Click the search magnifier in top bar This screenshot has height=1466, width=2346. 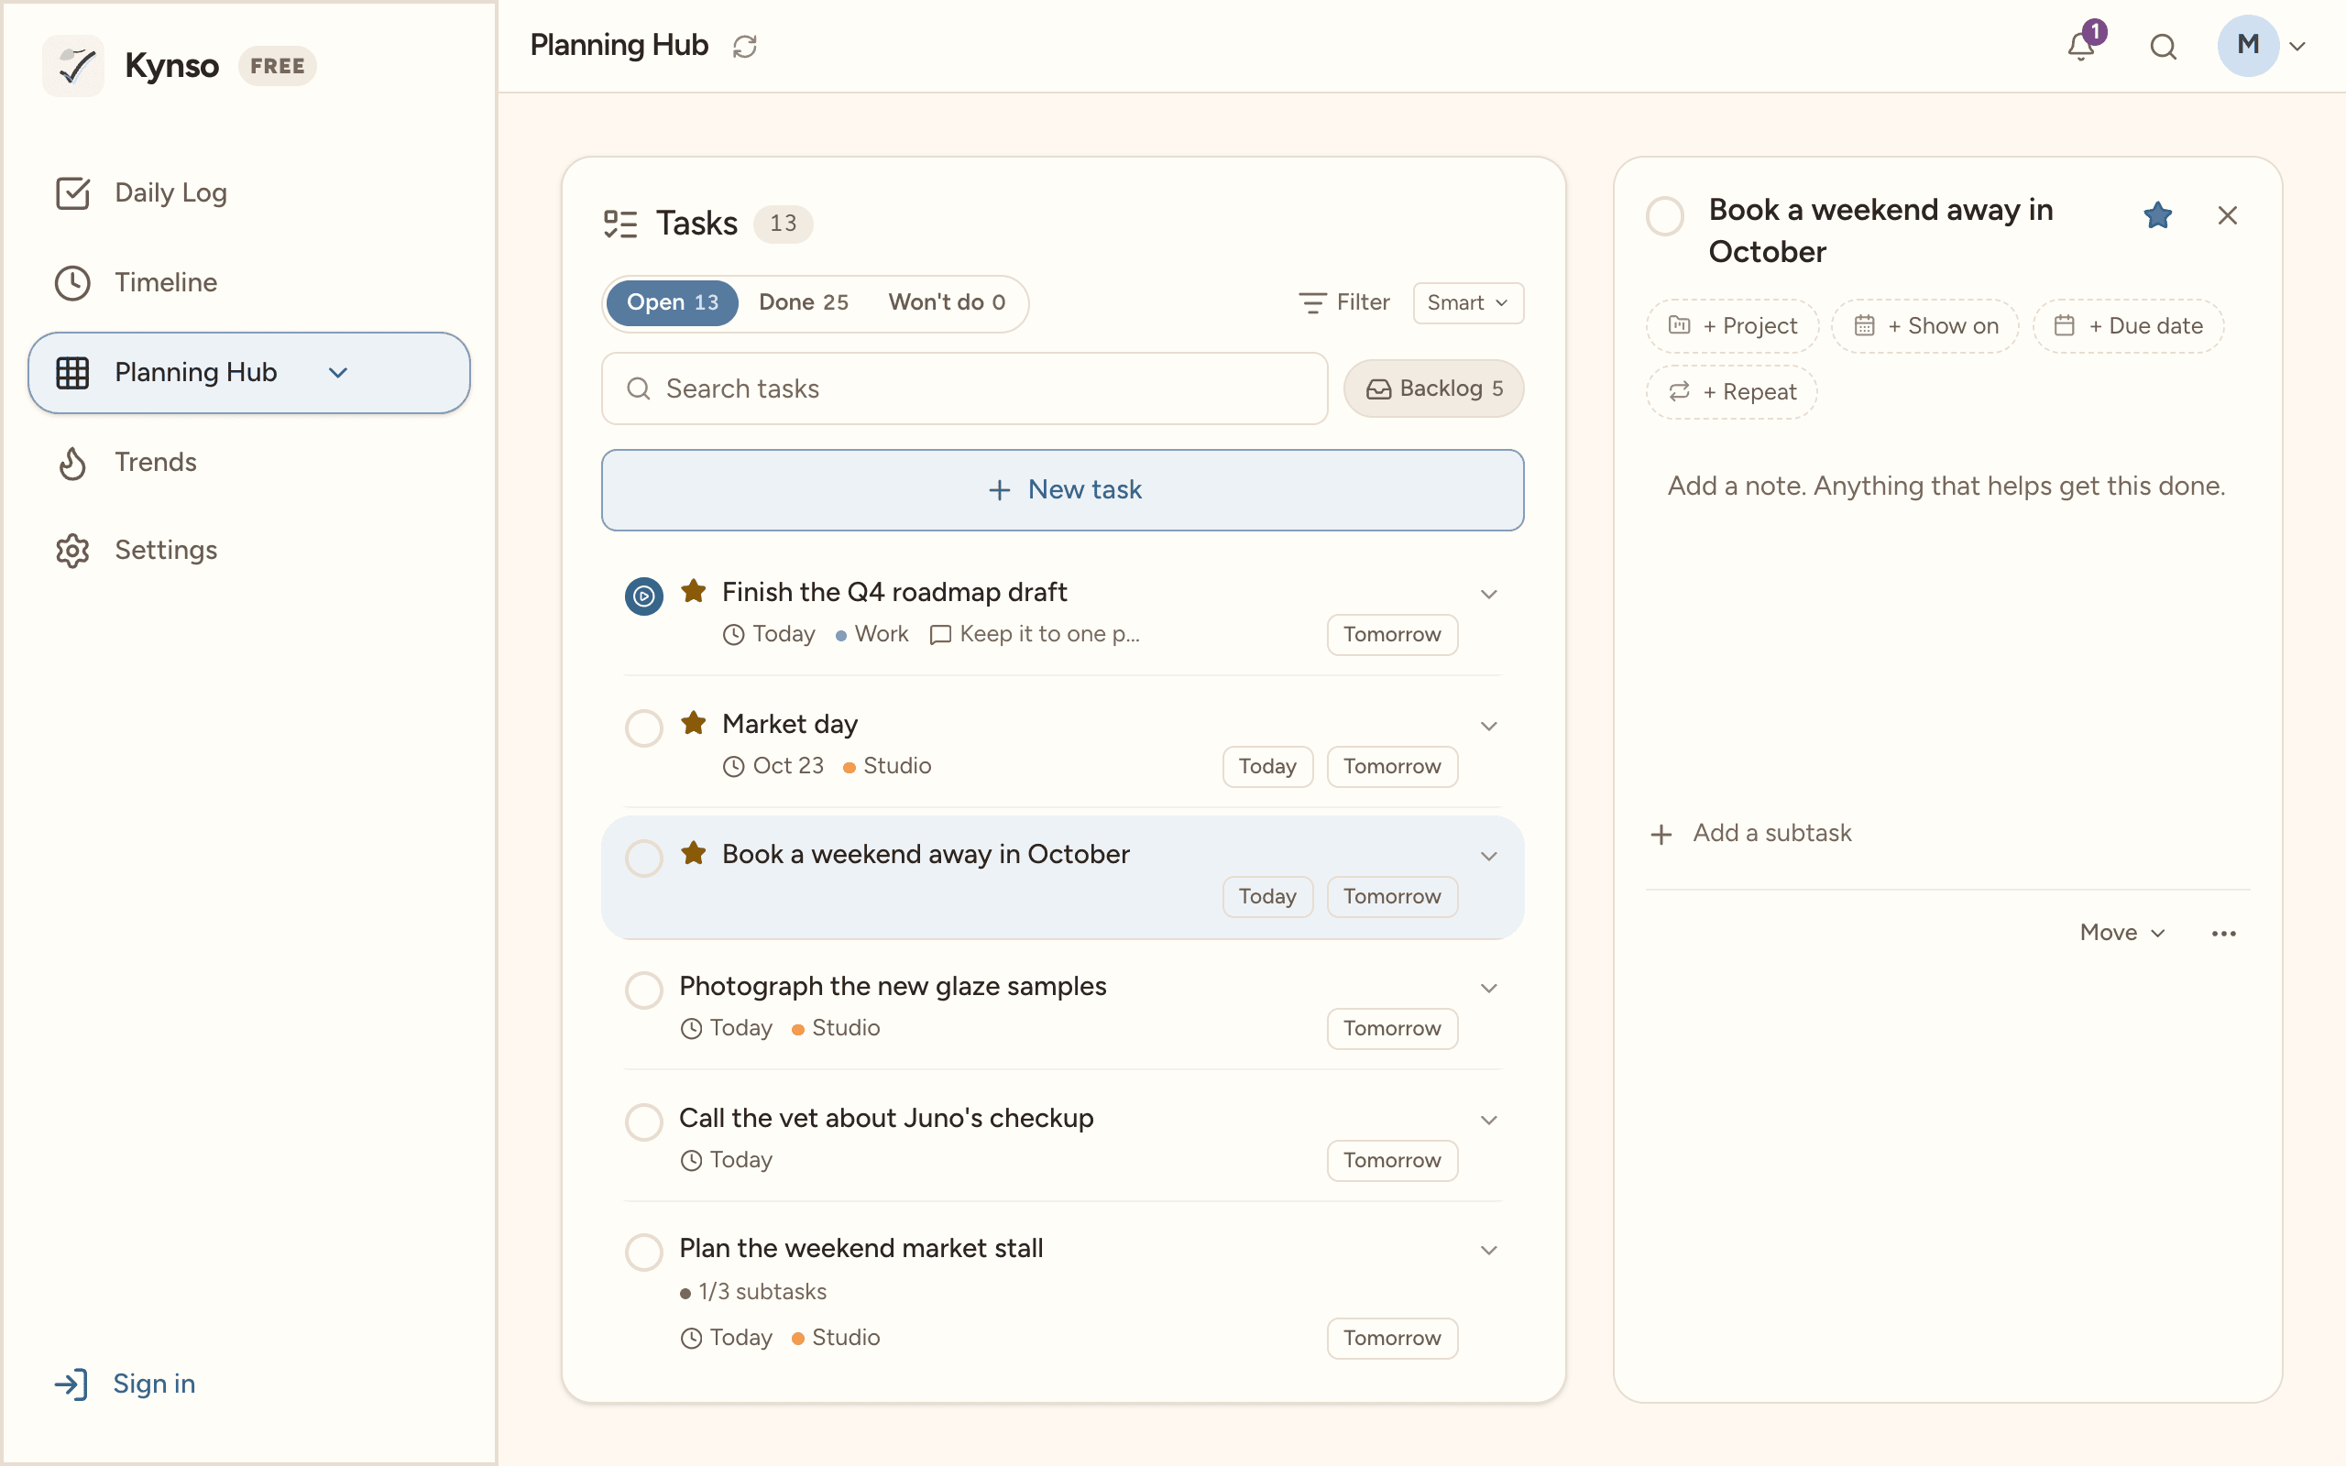tap(2163, 47)
